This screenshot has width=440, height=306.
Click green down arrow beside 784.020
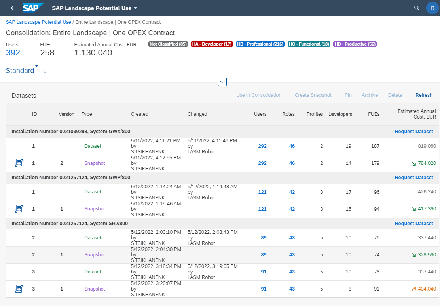(413, 163)
